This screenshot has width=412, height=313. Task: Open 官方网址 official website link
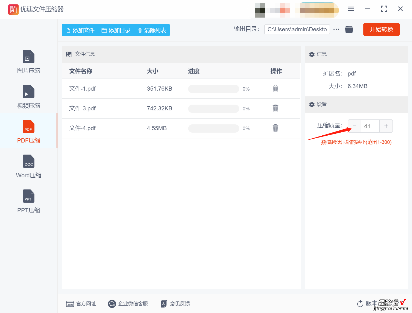[81, 304]
